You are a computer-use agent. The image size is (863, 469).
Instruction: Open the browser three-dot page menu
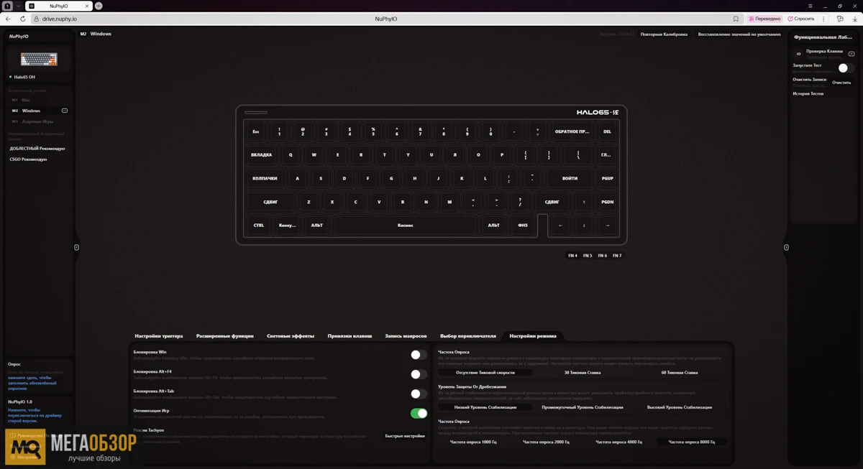pyautogui.click(x=823, y=19)
